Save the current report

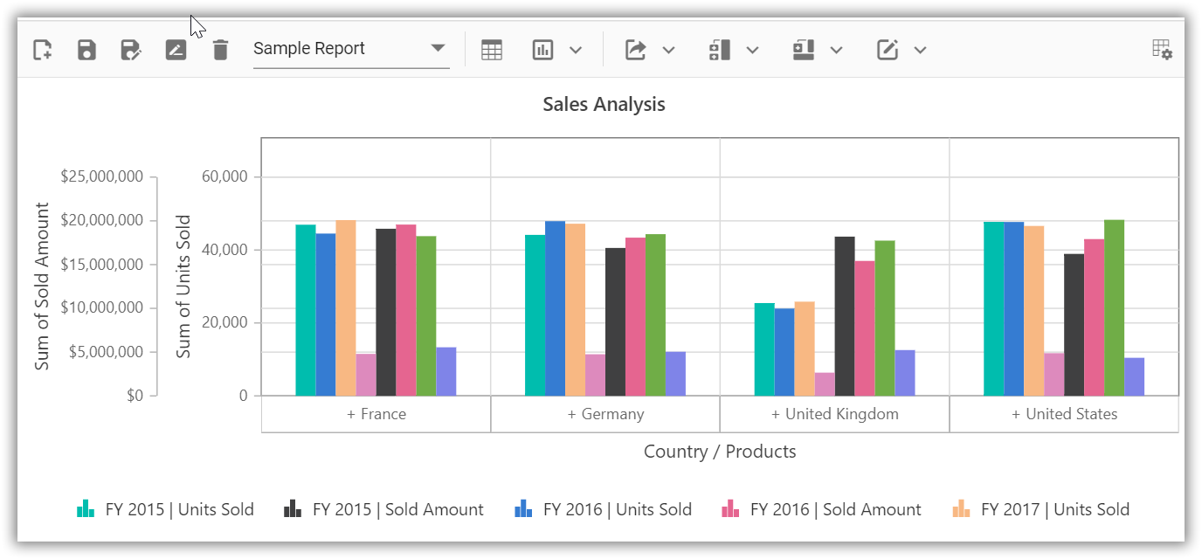pos(86,49)
